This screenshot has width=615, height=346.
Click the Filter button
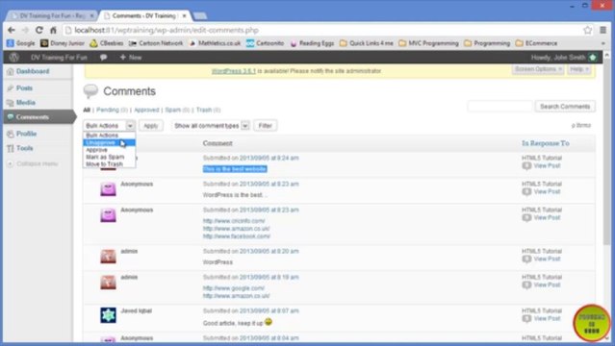coord(265,125)
